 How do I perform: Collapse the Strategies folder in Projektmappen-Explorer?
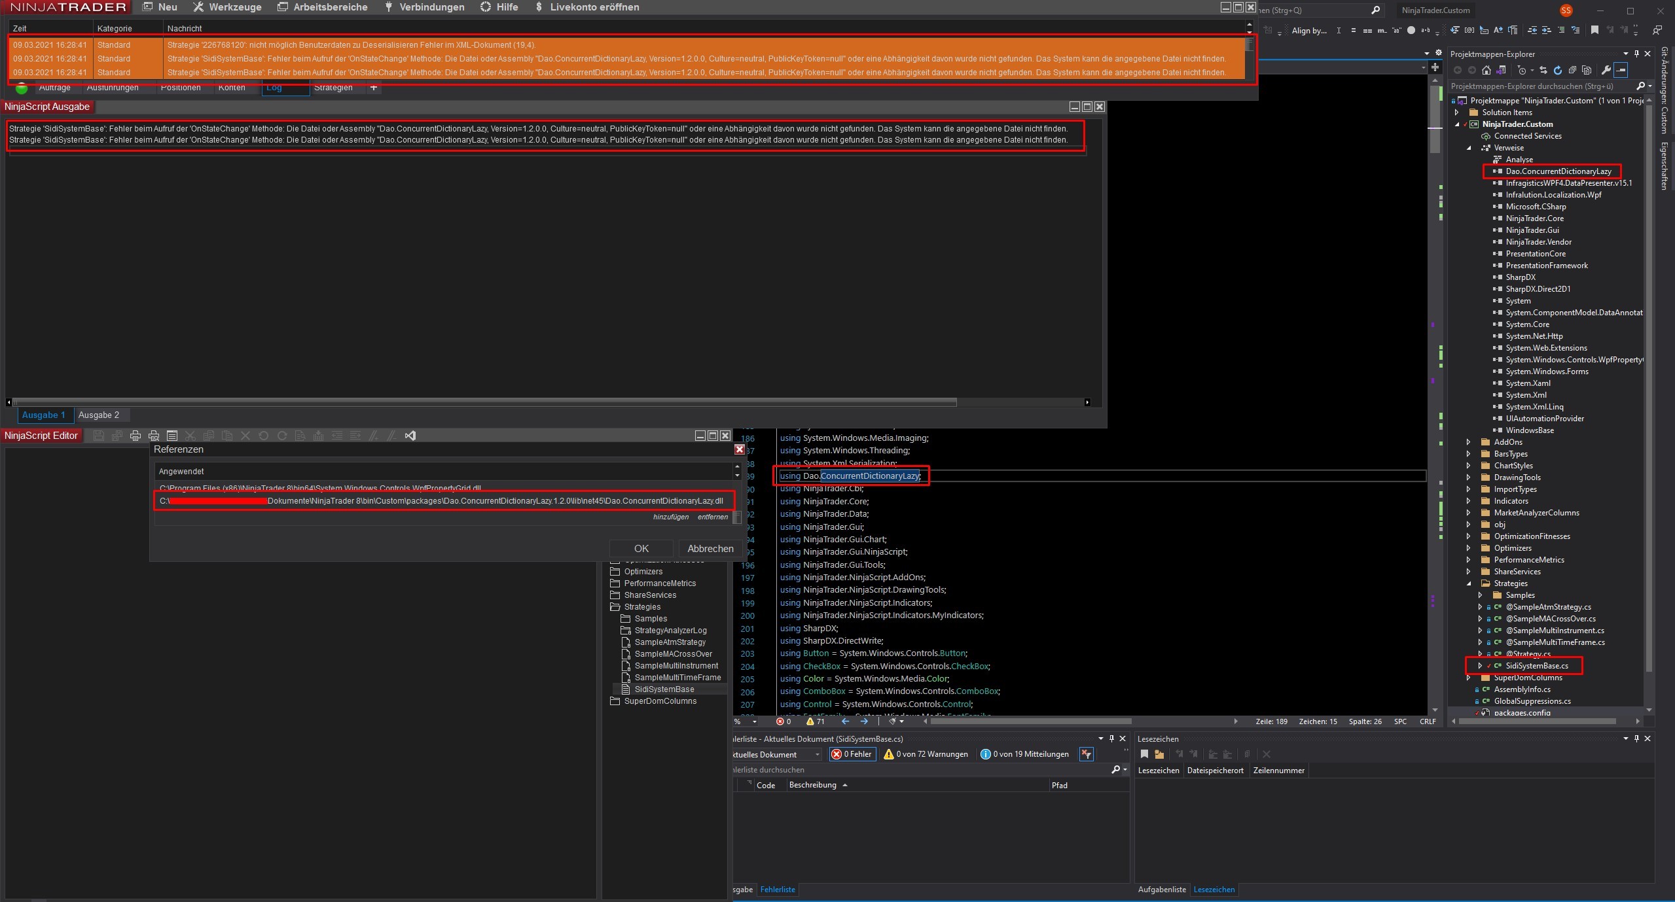click(1469, 583)
